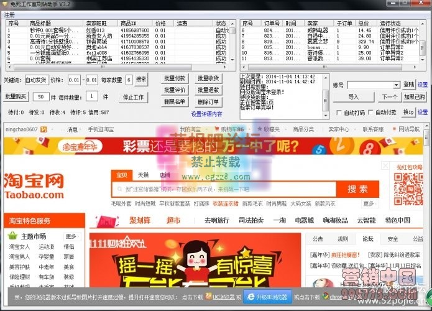This screenshot has width=432, height=311.
Task: Open the 购物车 cart icon link
Action: coord(229,129)
